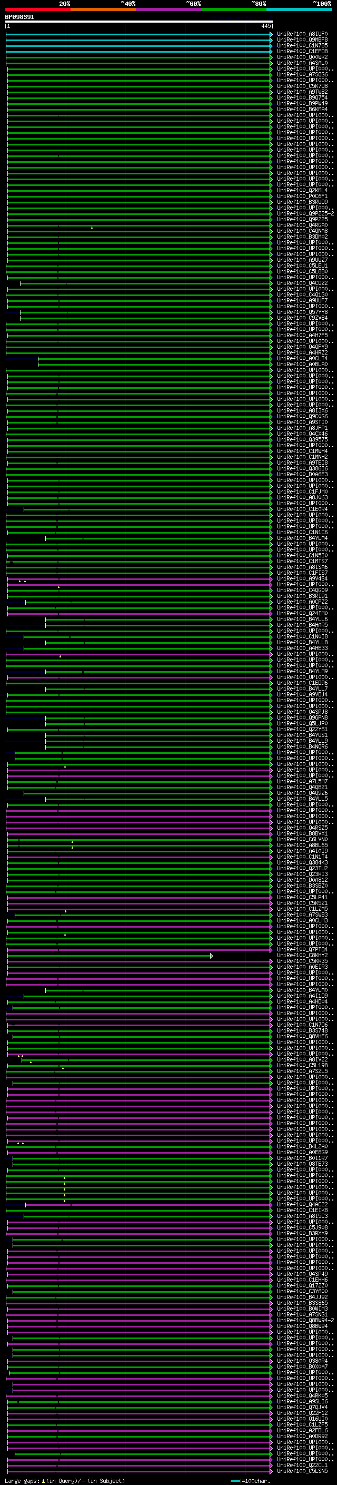Select hit label UniRef100_Q9P225-2
This screenshot has height=1485, width=337.
coord(305,213)
